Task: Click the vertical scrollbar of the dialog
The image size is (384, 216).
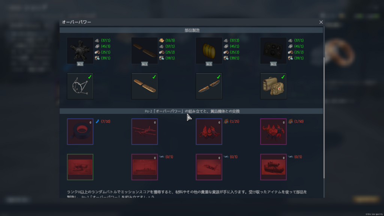Action: pos(324,112)
